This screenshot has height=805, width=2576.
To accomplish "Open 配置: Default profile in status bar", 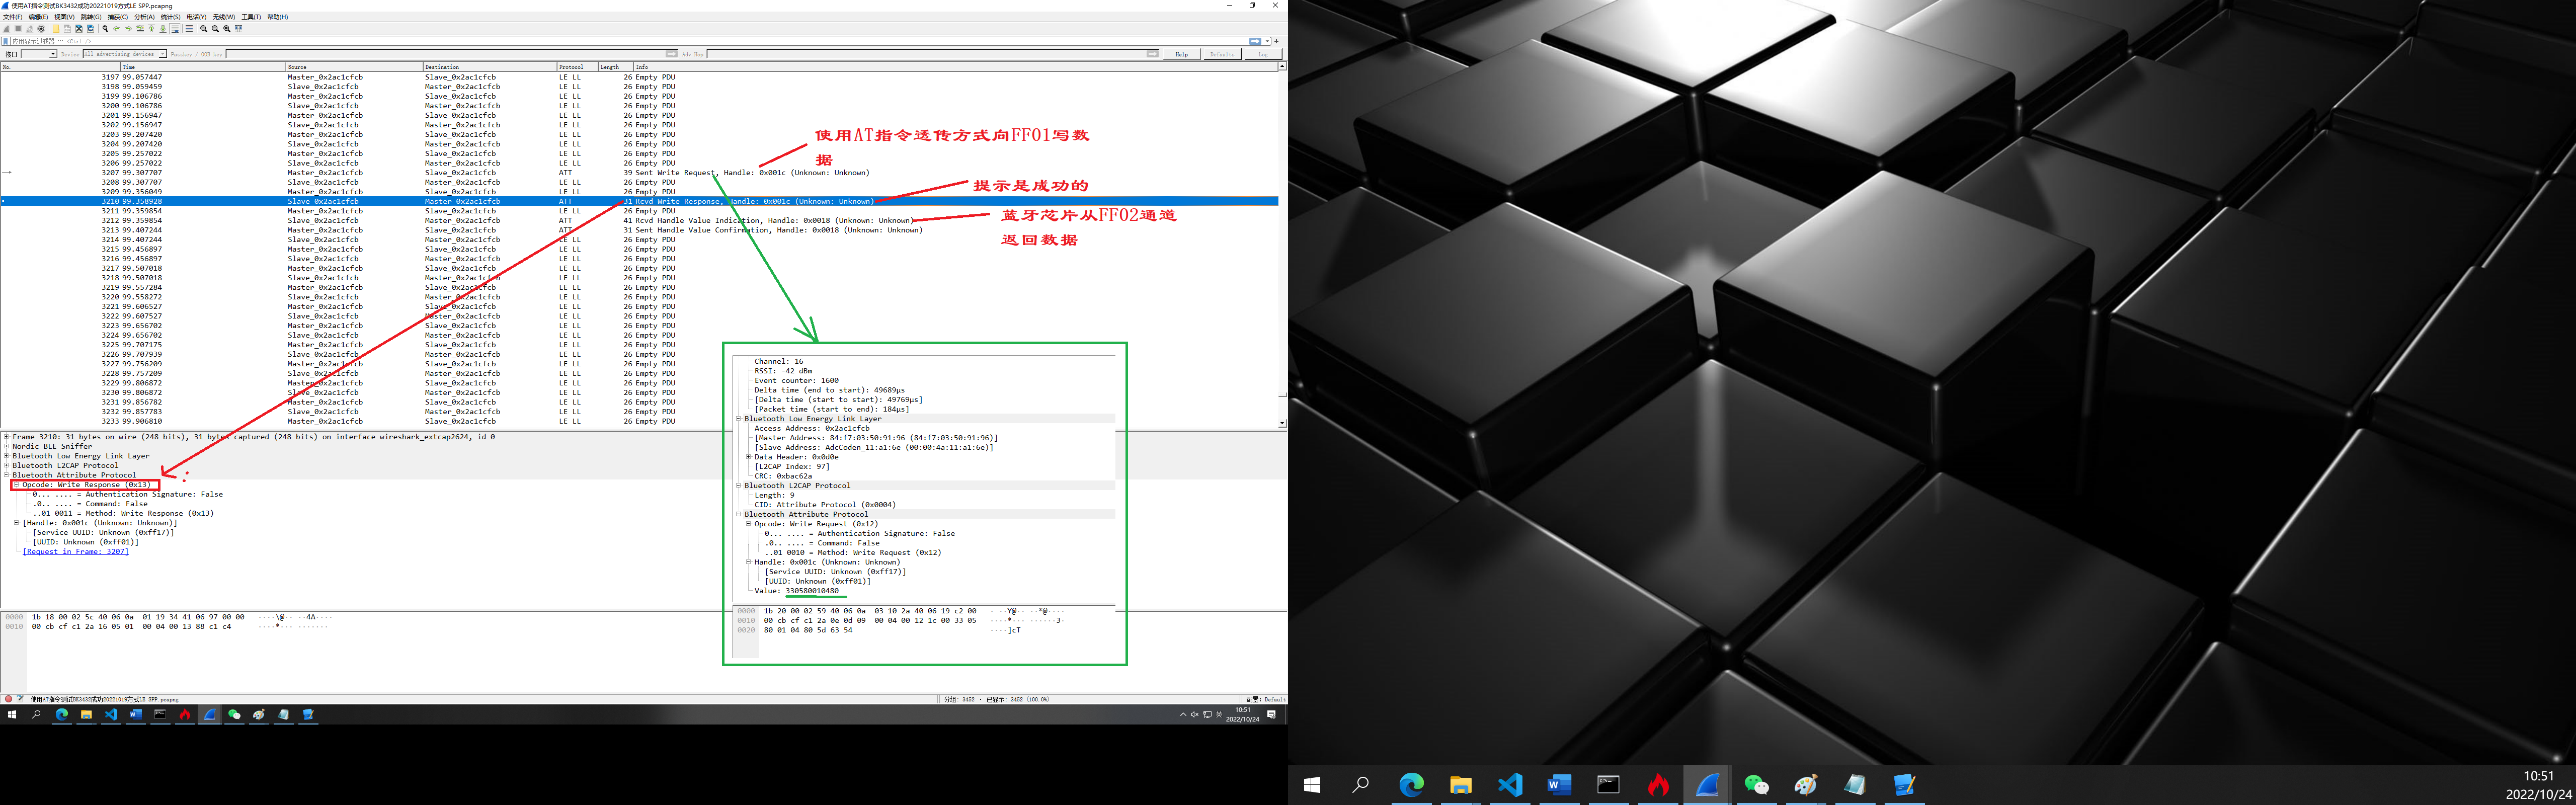I will 1265,699.
